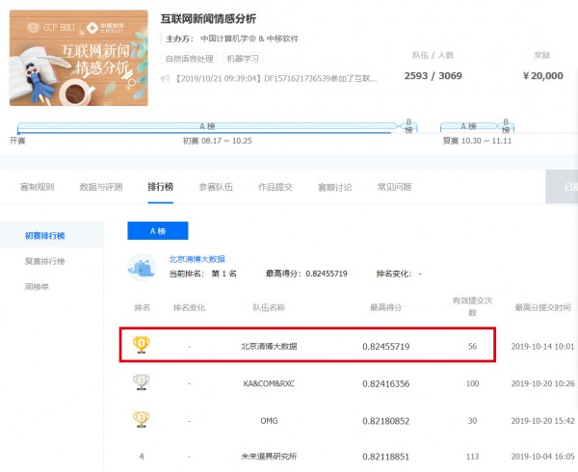Click the blue whale team avatar
578x472 pixels.
(142, 267)
